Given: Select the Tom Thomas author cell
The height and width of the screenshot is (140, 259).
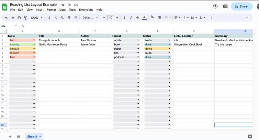Looking at the screenshot, I should tap(95, 40).
